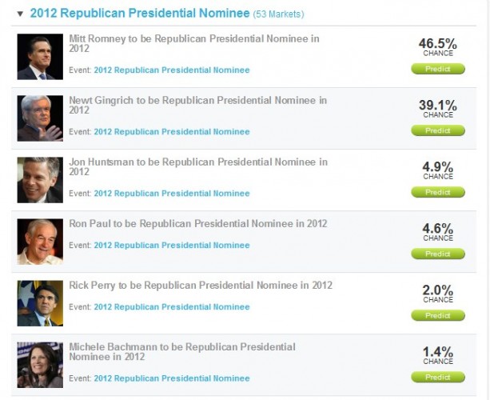Open Newt Gingrich nominee market title

(197, 106)
